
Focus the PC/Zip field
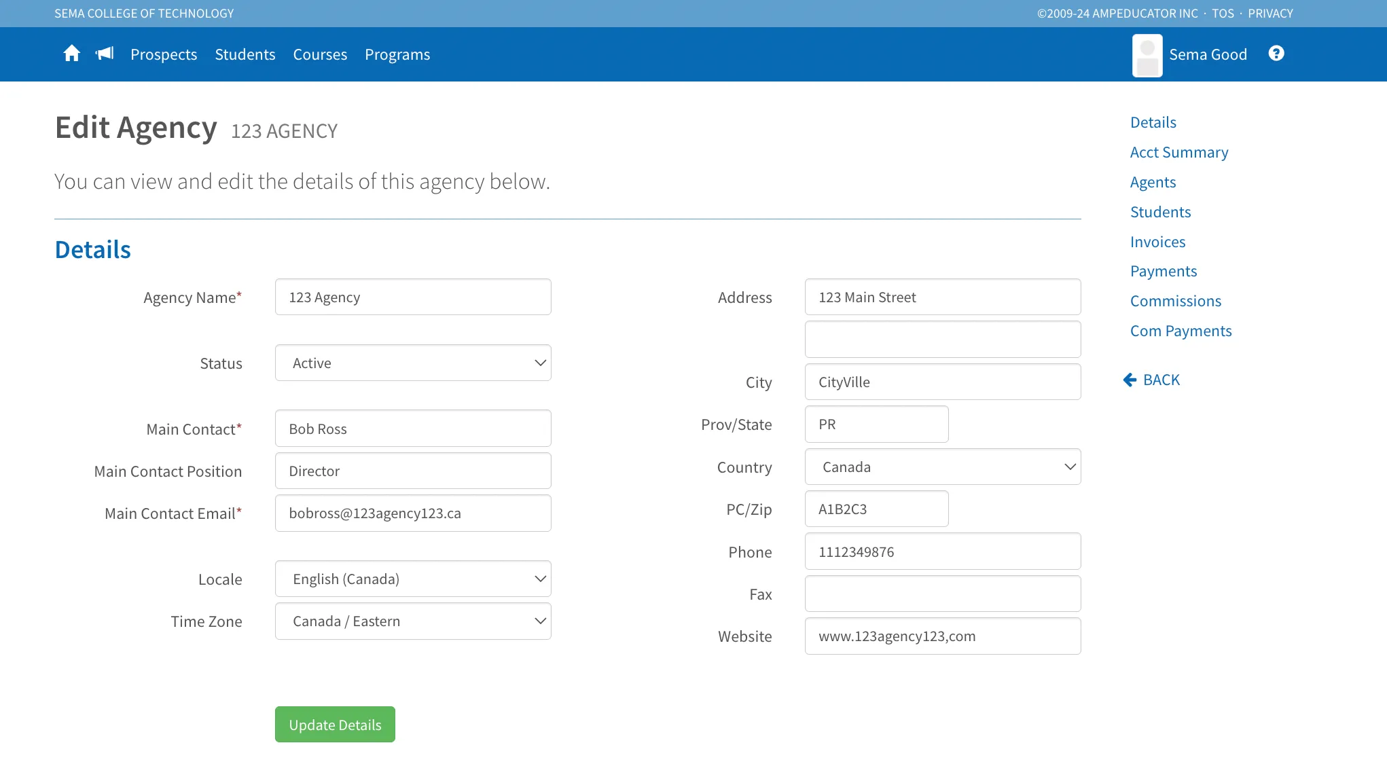[x=876, y=509]
